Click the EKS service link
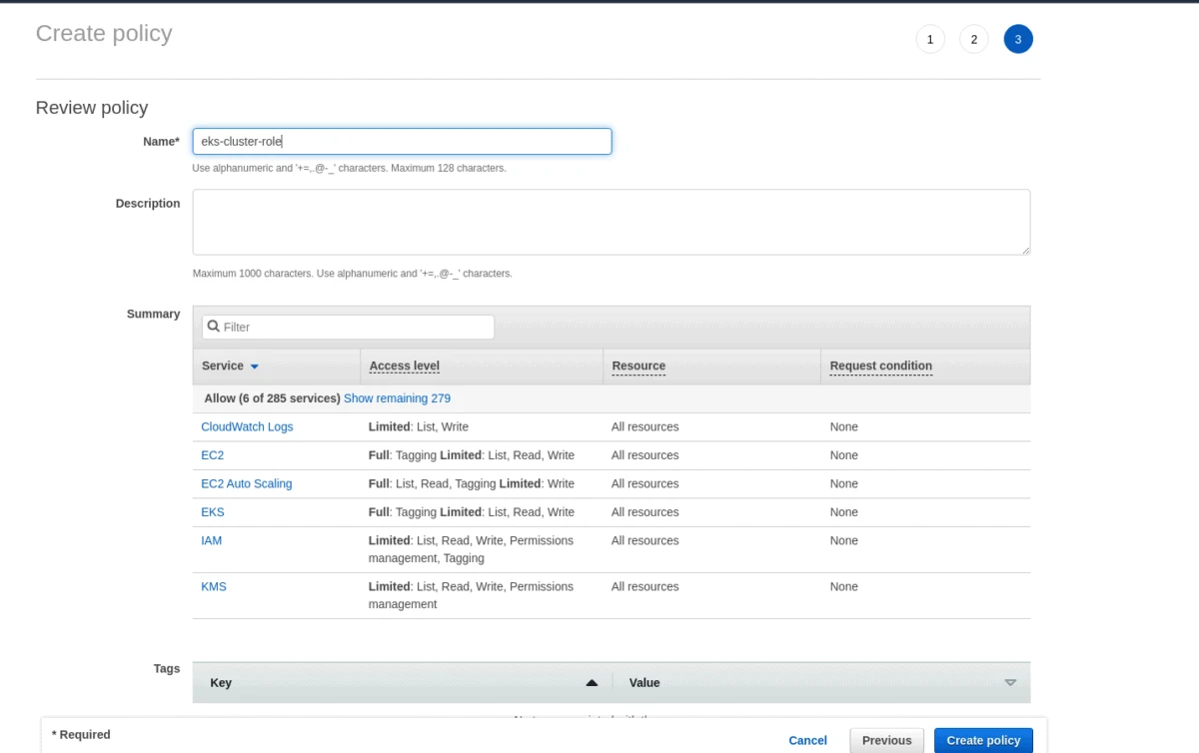 click(212, 511)
